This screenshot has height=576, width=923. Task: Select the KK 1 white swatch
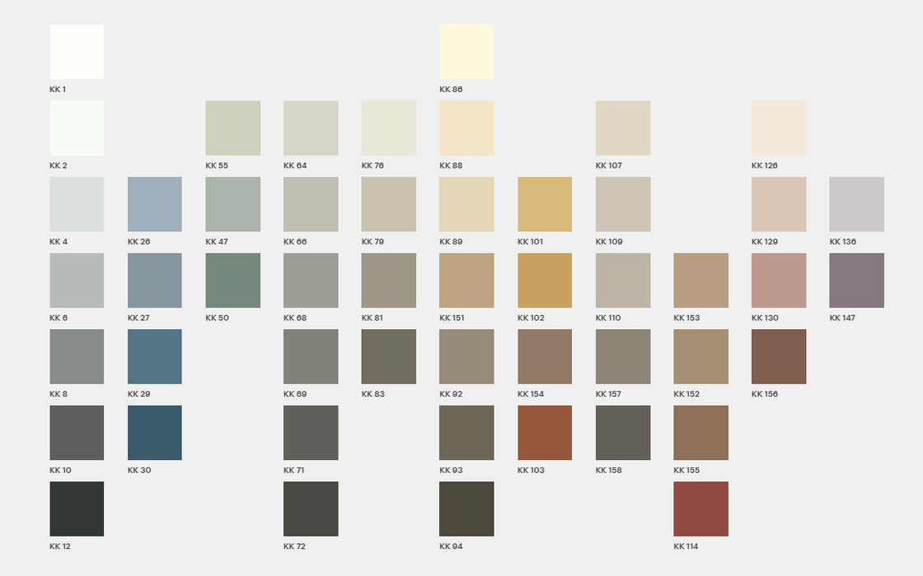(77, 52)
